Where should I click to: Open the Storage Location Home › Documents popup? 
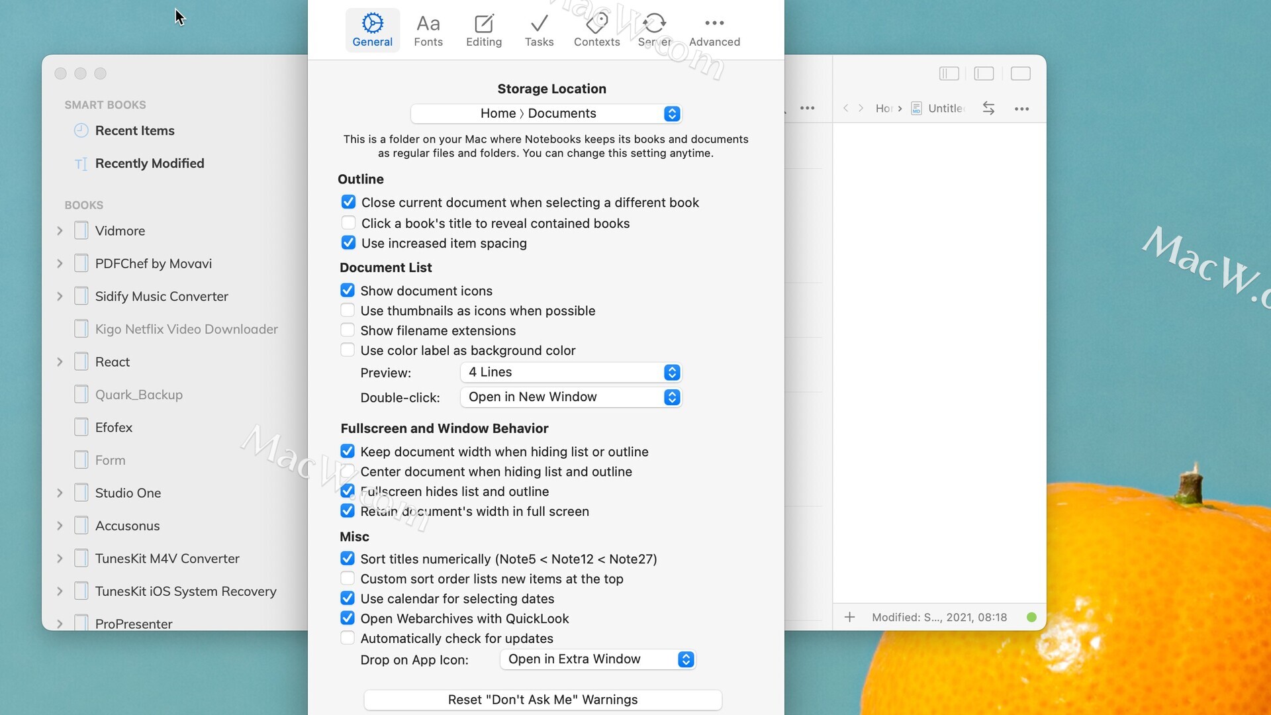[545, 113]
